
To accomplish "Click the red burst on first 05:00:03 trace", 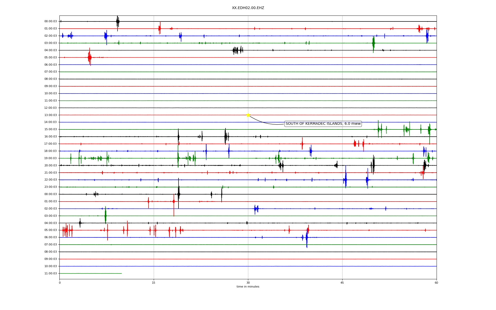I will (89, 57).
